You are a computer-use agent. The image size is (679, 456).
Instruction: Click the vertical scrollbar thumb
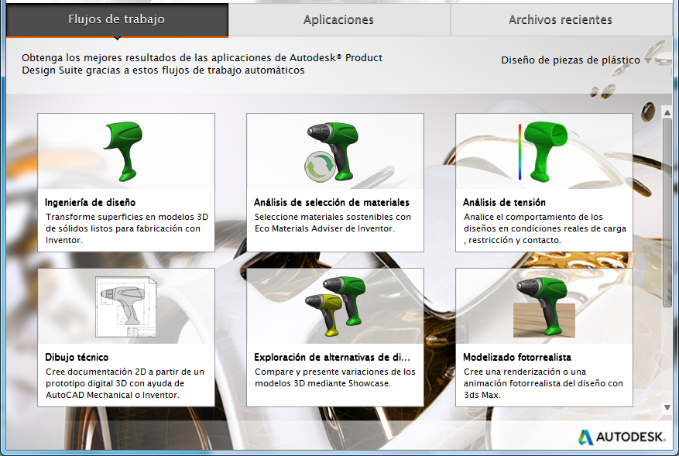coord(667,213)
